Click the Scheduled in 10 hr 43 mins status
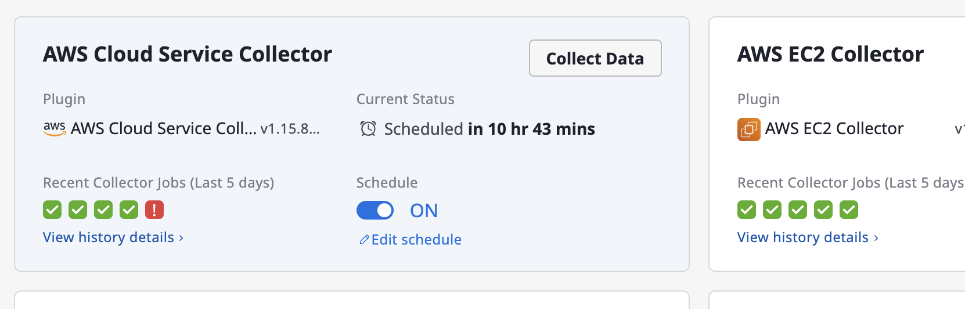The width and height of the screenshot is (965, 309). click(489, 129)
